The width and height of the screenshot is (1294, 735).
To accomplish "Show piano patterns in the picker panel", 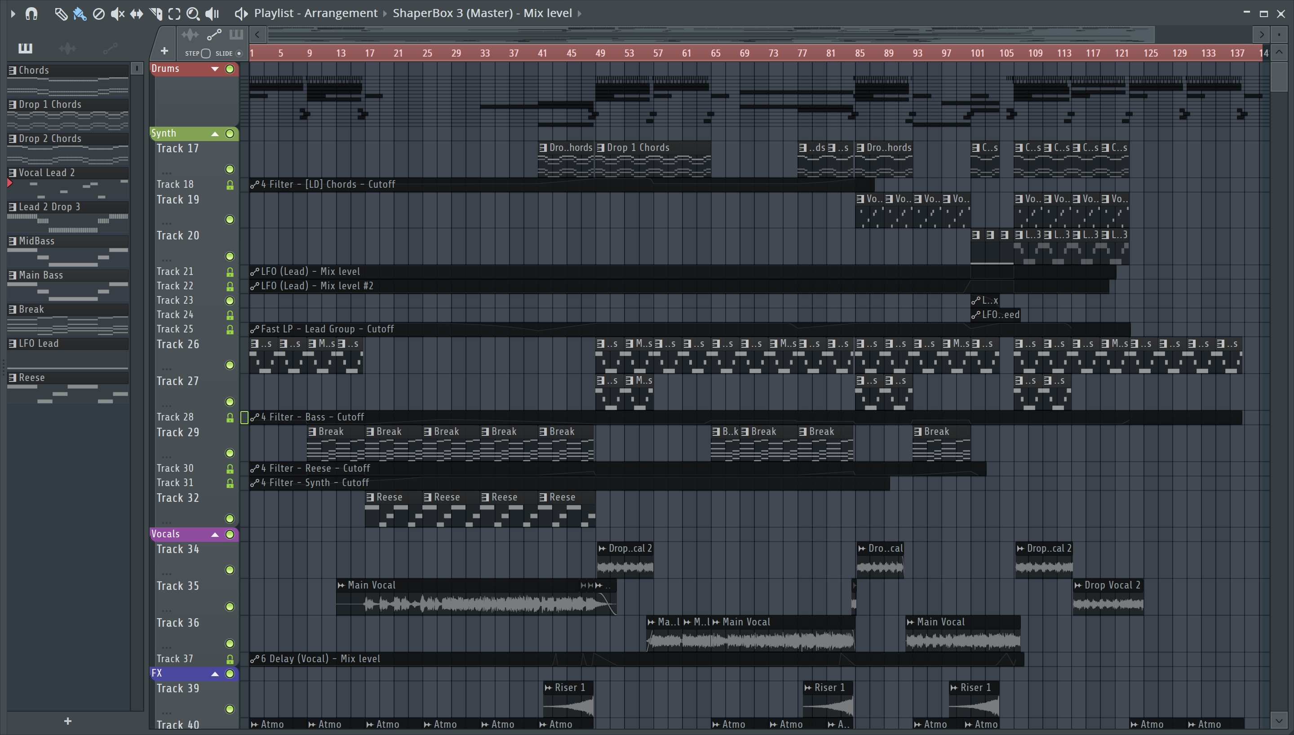I will pos(25,48).
